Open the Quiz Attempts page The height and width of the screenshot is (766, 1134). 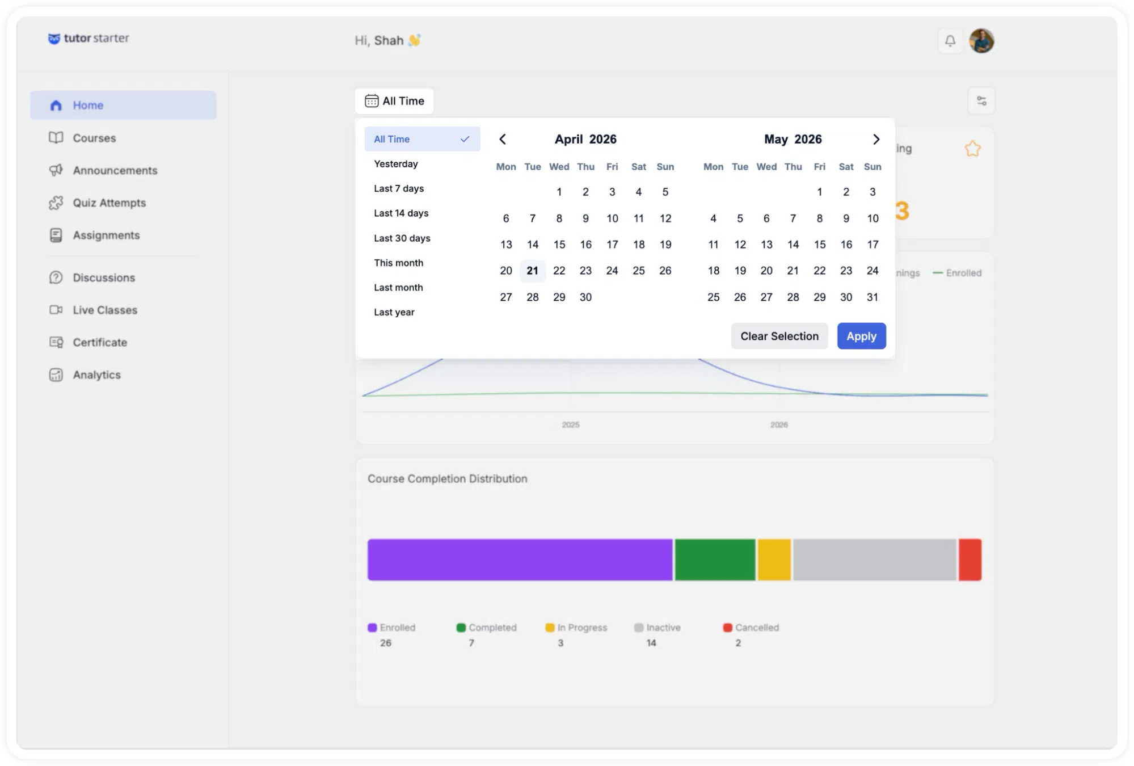tap(123, 203)
